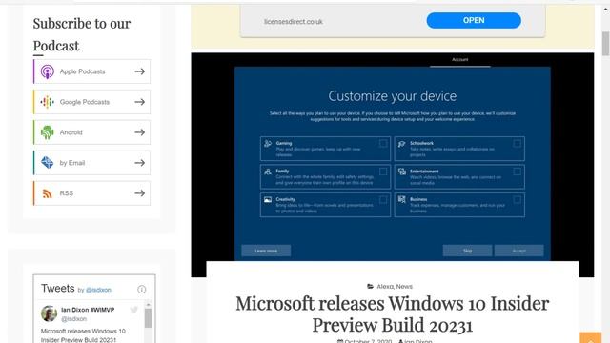
Task: Select the Account tab in image
Action: [x=459, y=60]
